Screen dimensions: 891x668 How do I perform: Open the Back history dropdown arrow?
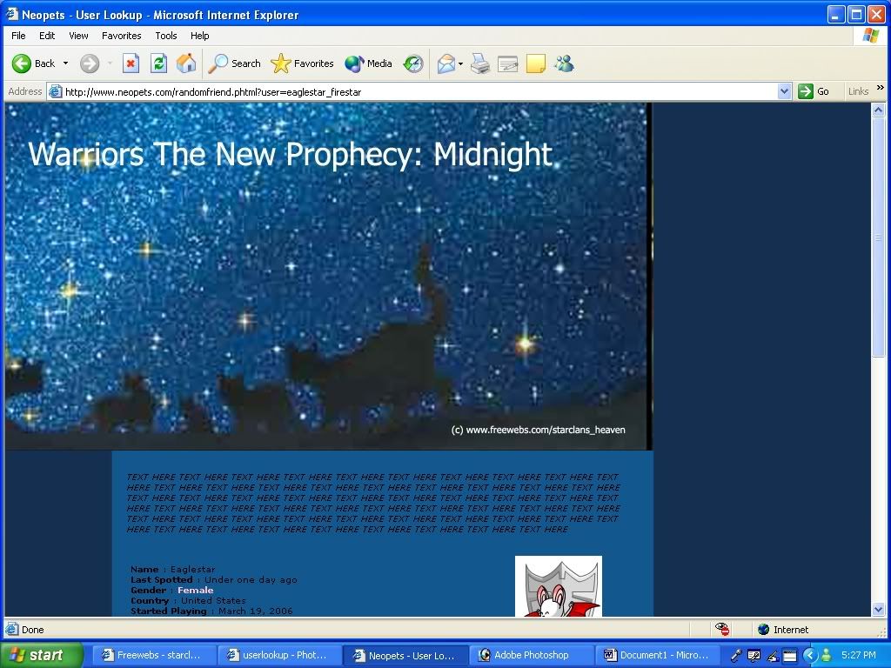[x=65, y=63]
